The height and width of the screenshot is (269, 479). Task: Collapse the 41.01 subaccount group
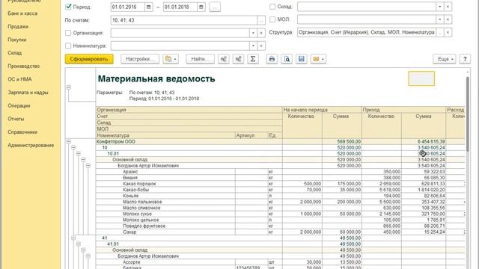tap(79, 244)
